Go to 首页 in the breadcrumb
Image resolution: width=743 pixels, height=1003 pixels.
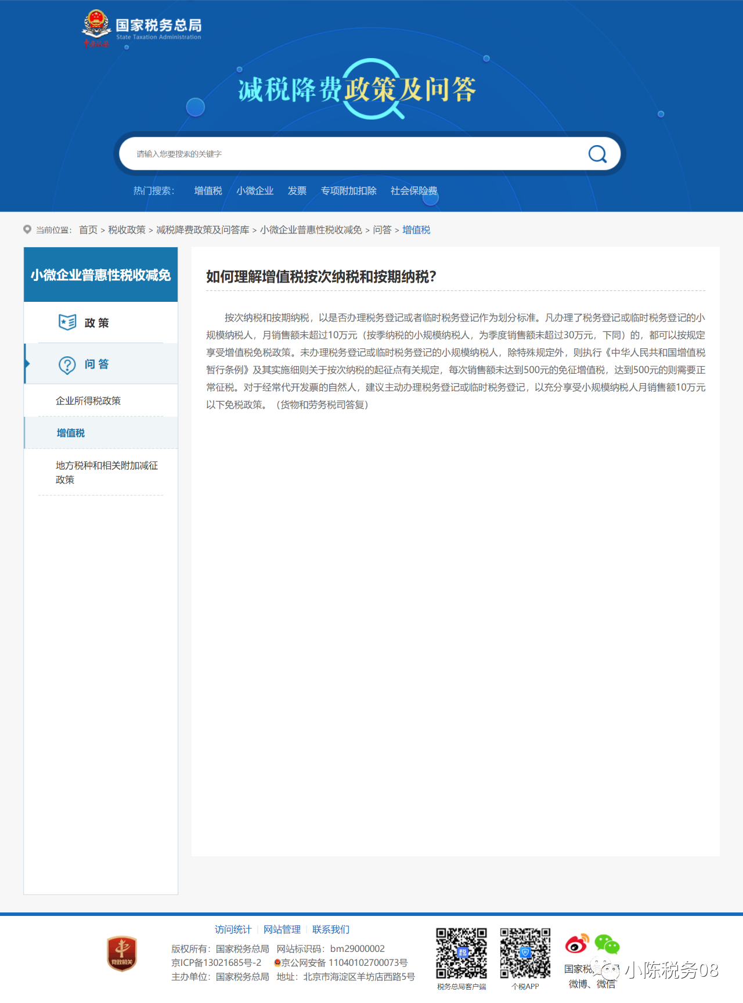[x=88, y=230]
